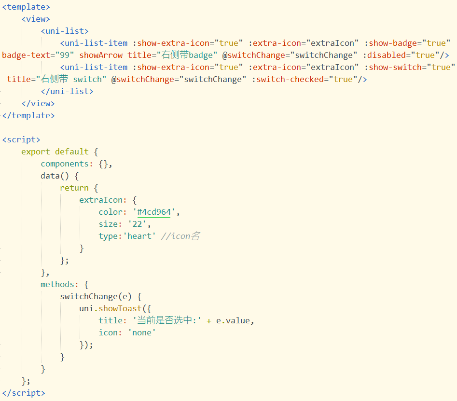The width and height of the screenshot is (457, 401).
Task: Select the color value #4cd964
Action: 154,211
